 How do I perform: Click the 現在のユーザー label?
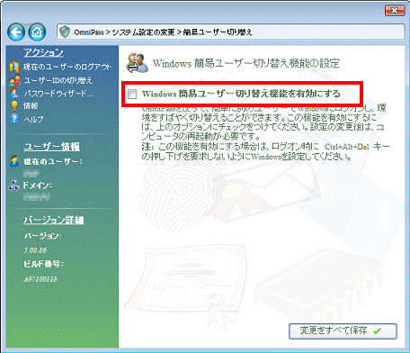click(53, 161)
